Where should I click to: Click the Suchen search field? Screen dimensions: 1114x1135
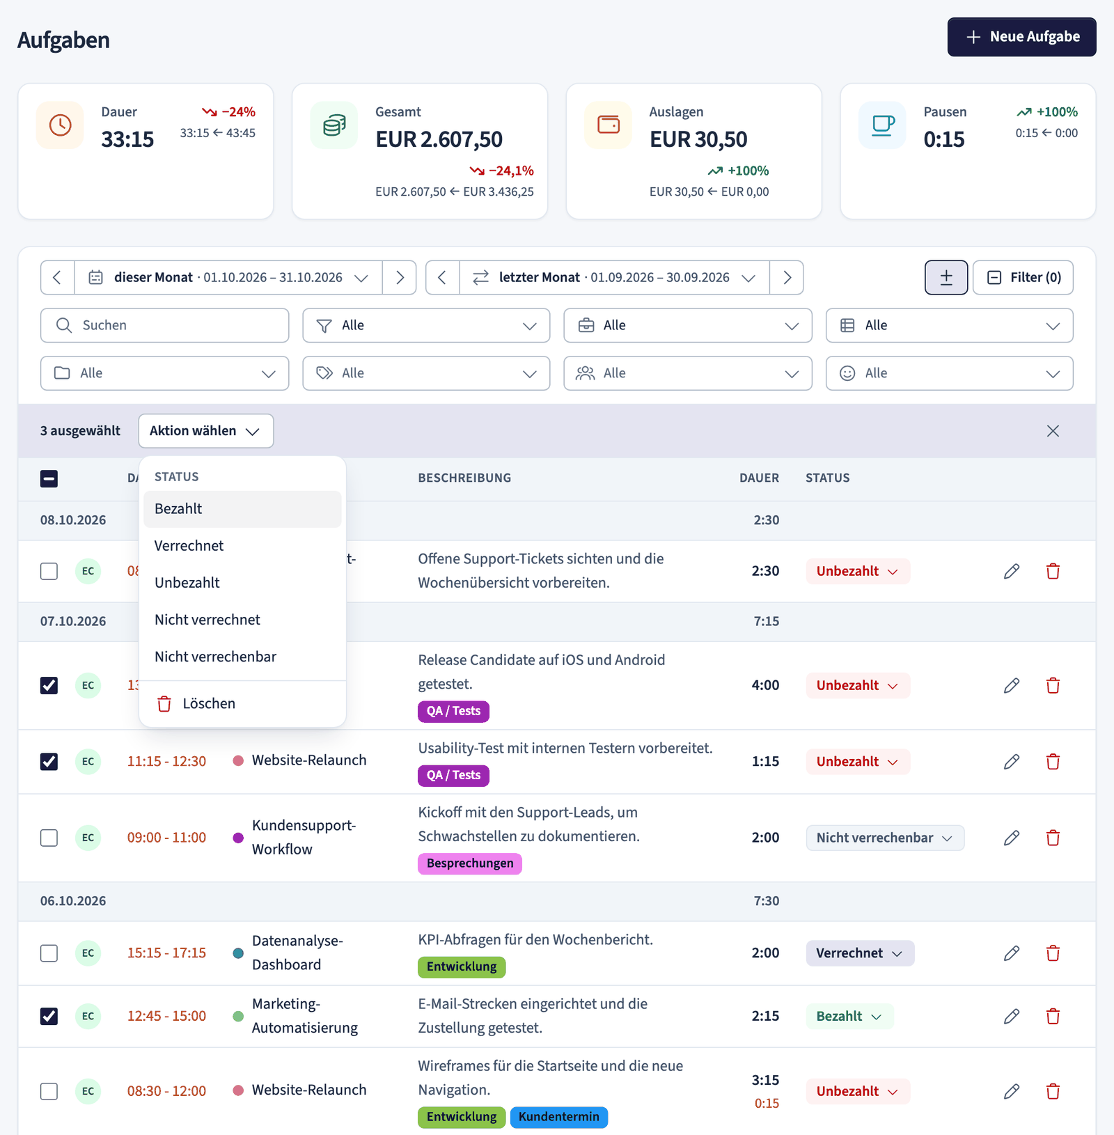164,326
